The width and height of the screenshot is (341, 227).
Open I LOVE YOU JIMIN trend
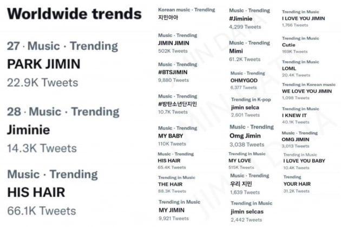point(303,18)
